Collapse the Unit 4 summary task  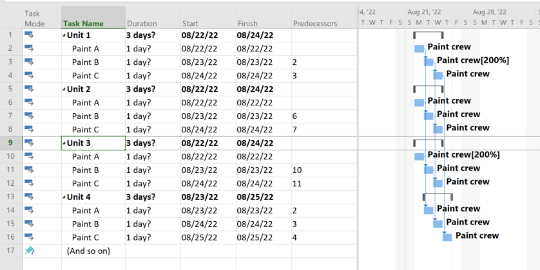coord(64,198)
